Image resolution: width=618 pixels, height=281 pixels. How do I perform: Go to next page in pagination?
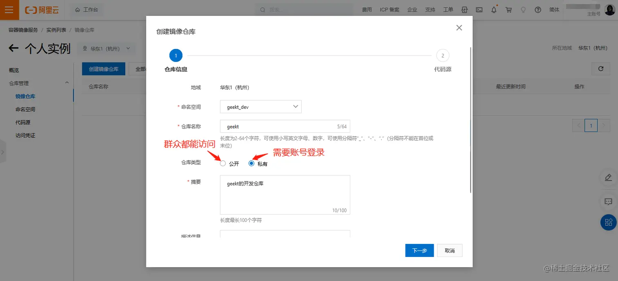click(604, 126)
